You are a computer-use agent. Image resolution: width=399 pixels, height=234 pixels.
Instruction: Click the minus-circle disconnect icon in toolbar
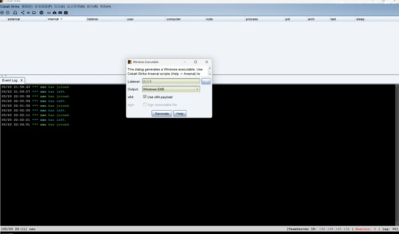8,13
